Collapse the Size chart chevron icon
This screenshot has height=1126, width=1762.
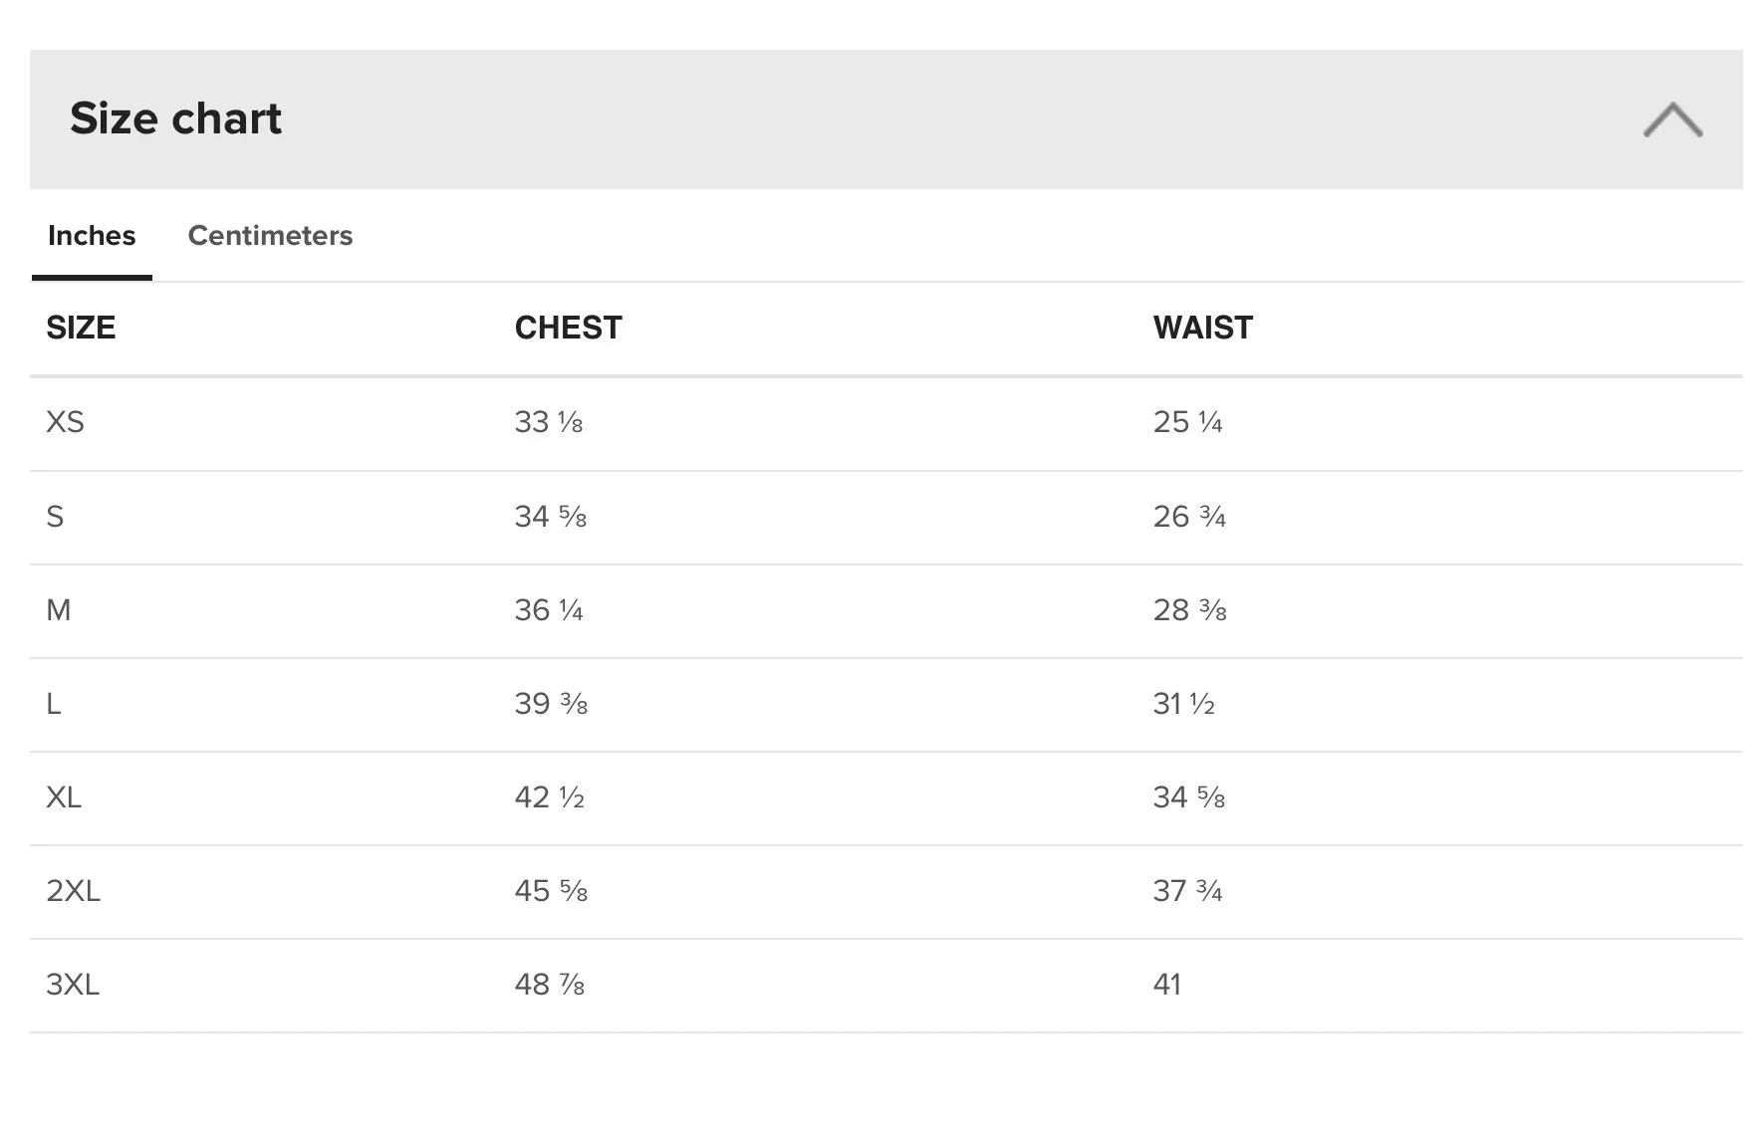pyautogui.click(x=1672, y=119)
